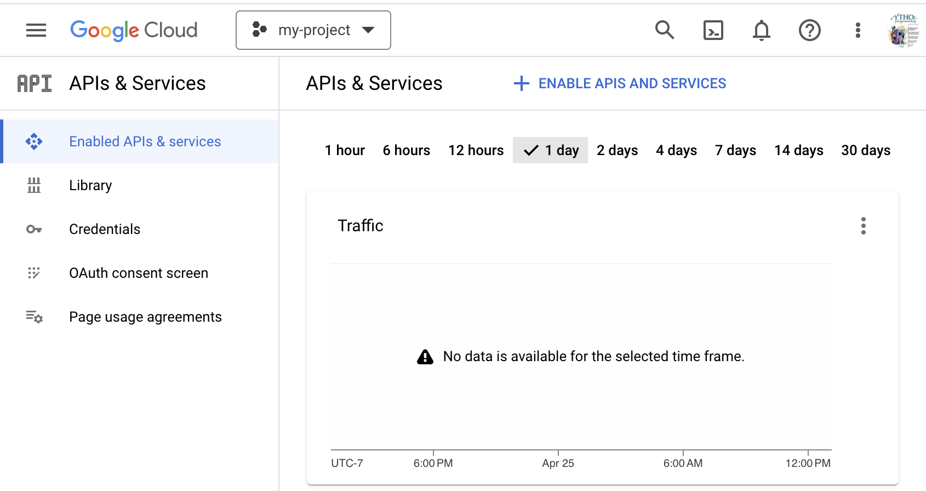
Task: Select the 4 days time range
Action: (677, 150)
